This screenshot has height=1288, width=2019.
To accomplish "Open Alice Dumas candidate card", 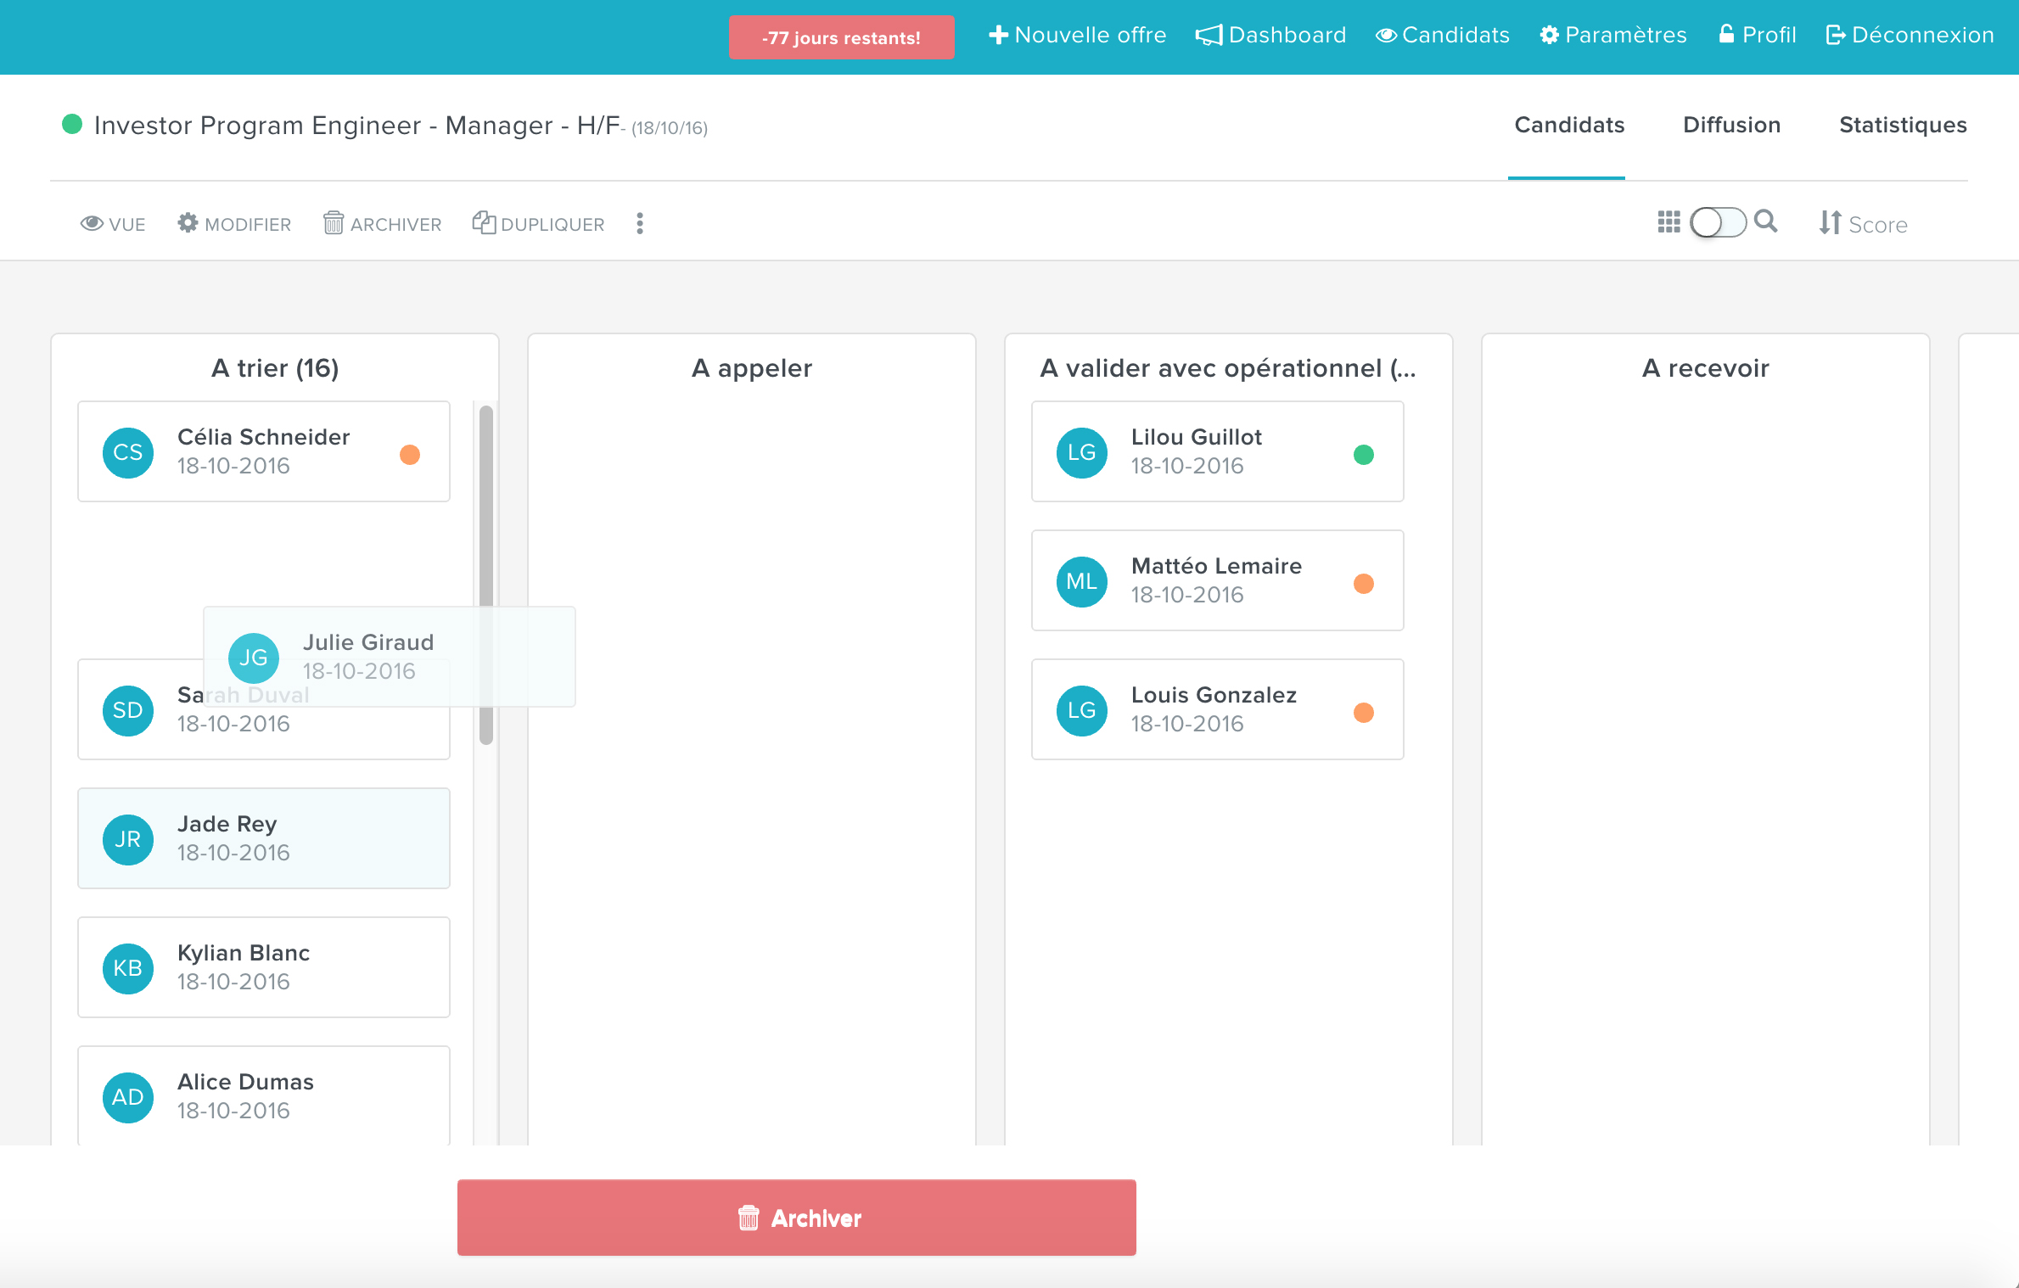I will [x=264, y=1095].
